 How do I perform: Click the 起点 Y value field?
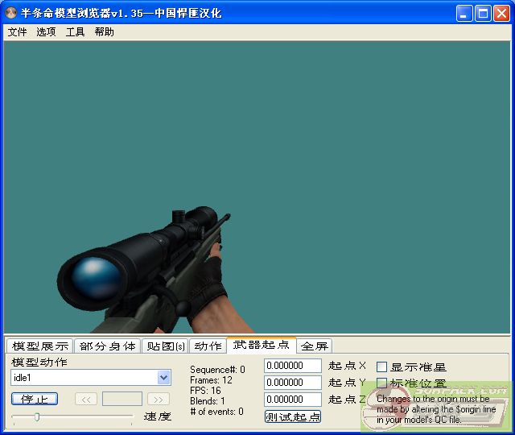pyautogui.click(x=293, y=383)
